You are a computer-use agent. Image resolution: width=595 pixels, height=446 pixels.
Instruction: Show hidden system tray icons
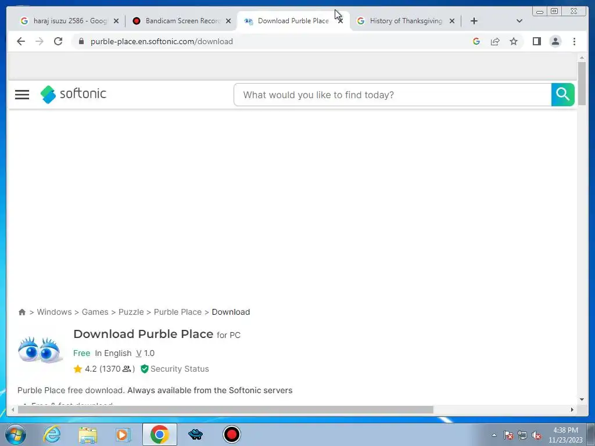pyautogui.click(x=494, y=435)
